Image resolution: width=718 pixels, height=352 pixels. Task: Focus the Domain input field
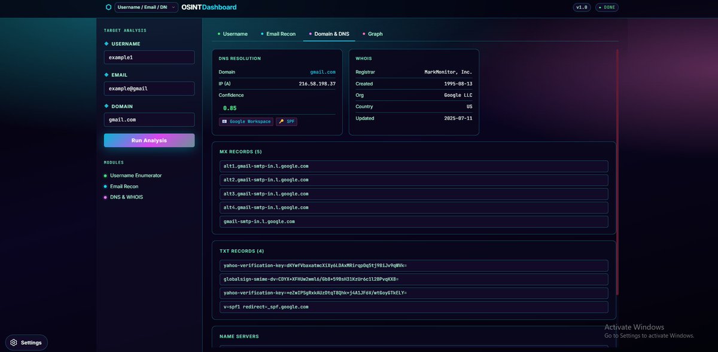pyautogui.click(x=149, y=120)
